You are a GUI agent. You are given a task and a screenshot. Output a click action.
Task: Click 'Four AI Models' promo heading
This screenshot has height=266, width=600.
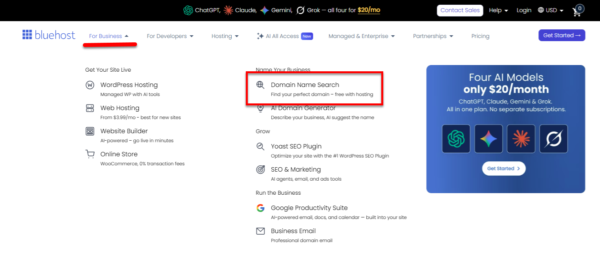pos(506,77)
